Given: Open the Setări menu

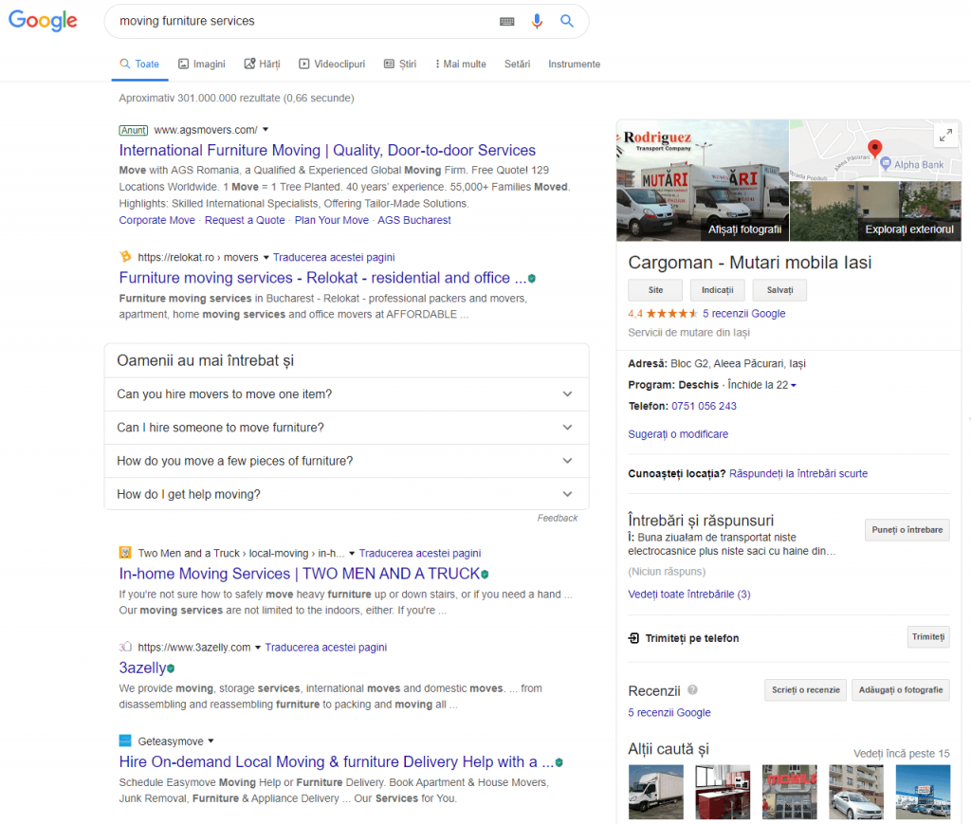Looking at the screenshot, I should click(x=517, y=64).
